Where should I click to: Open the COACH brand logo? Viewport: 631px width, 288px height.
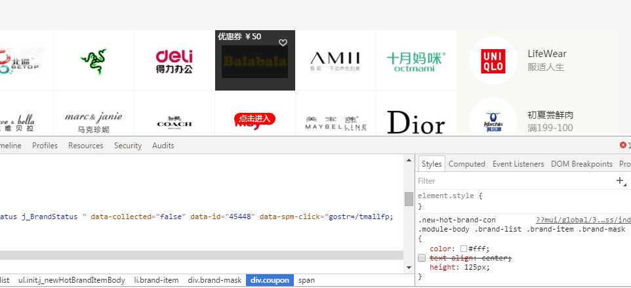(x=174, y=122)
